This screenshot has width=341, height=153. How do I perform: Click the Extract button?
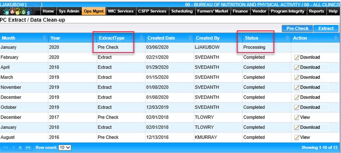click(326, 28)
